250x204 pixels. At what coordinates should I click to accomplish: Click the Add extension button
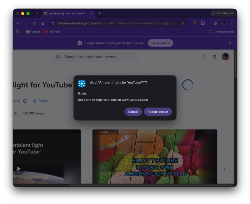[158, 112]
